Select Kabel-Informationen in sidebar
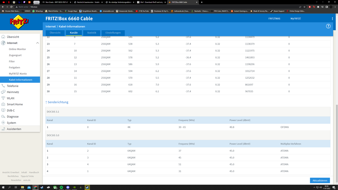Image resolution: width=338 pixels, height=190 pixels. [20, 80]
